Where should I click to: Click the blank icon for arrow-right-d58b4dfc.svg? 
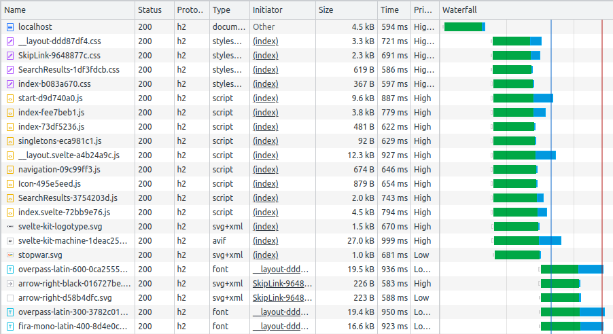click(x=10, y=297)
